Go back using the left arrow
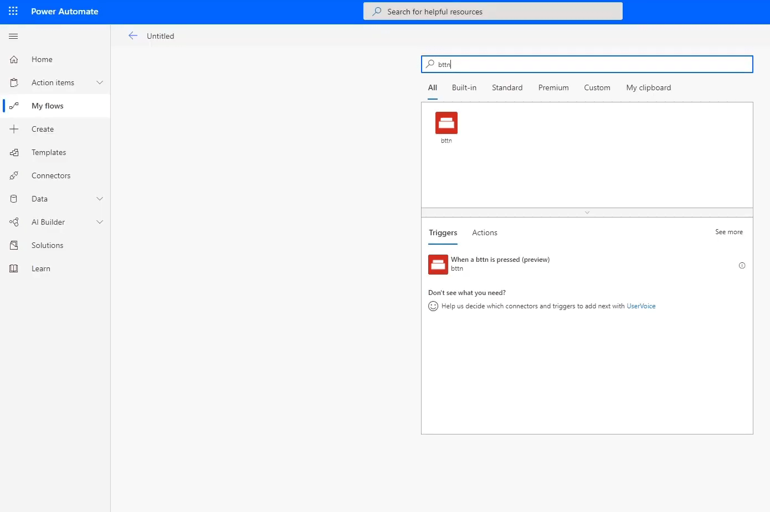Screen dimensions: 770x512 (x=133, y=35)
